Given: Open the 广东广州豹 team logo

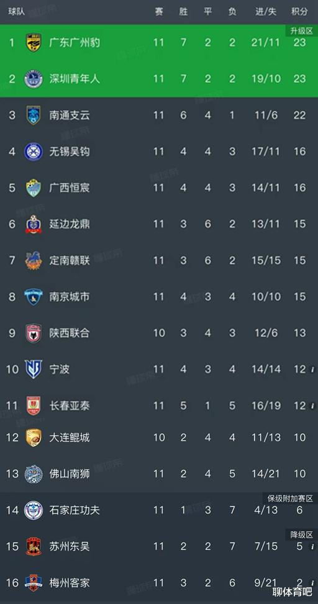Looking at the screenshot, I should coord(34,42).
